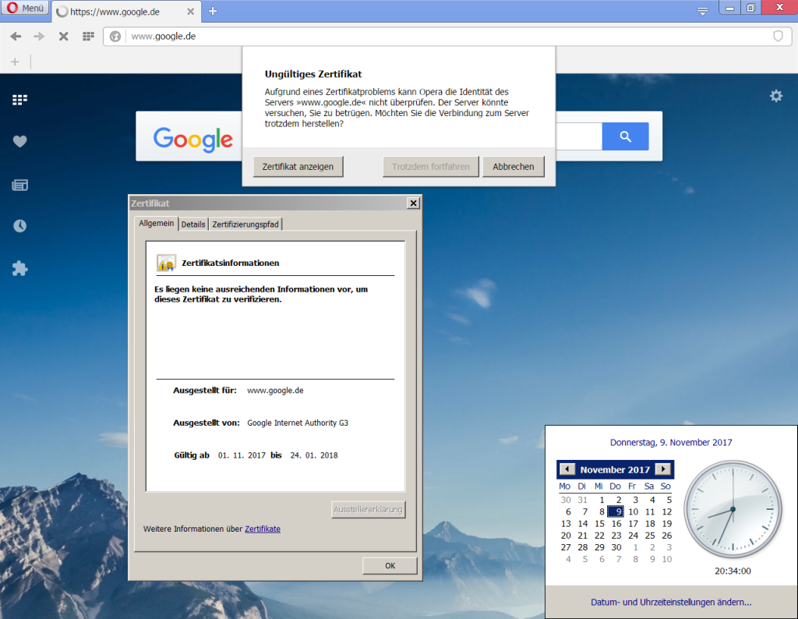Open Speed Dial grid icon in toolbar
Screen dimensions: 798x619
tap(88, 36)
